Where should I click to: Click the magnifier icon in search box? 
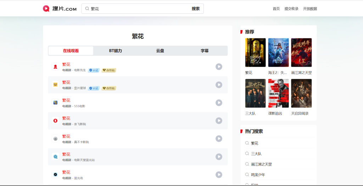click(x=87, y=9)
